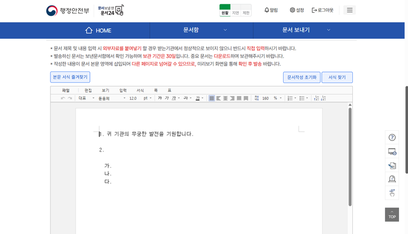Click the 본문 서식 즐겨찾기 button

70,77
